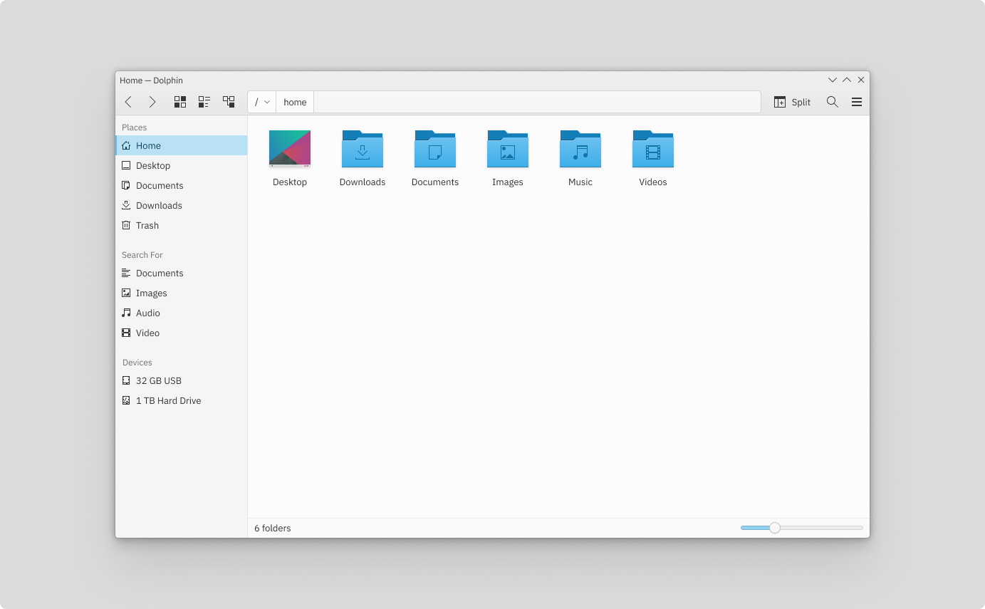Switch to Icons view mode
The height and width of the screenshot is (609, 985).
(x=180, y=101)
